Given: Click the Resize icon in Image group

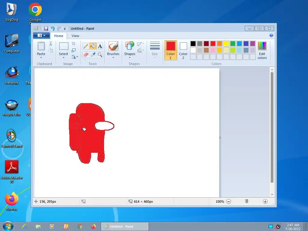Looking at the screenshot, I should 73,50.
